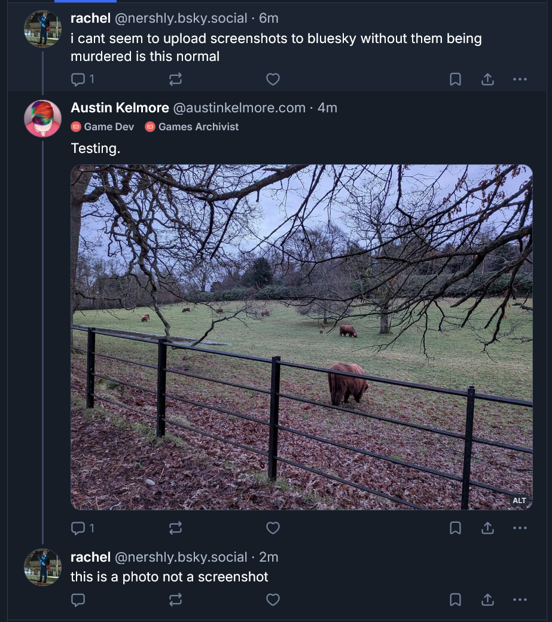Share rachel's first post
Viewport: 552px width, 622px height.
tap(487, 79)
